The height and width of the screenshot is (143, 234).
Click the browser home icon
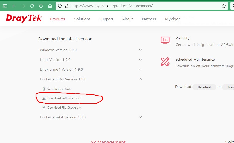50,6
